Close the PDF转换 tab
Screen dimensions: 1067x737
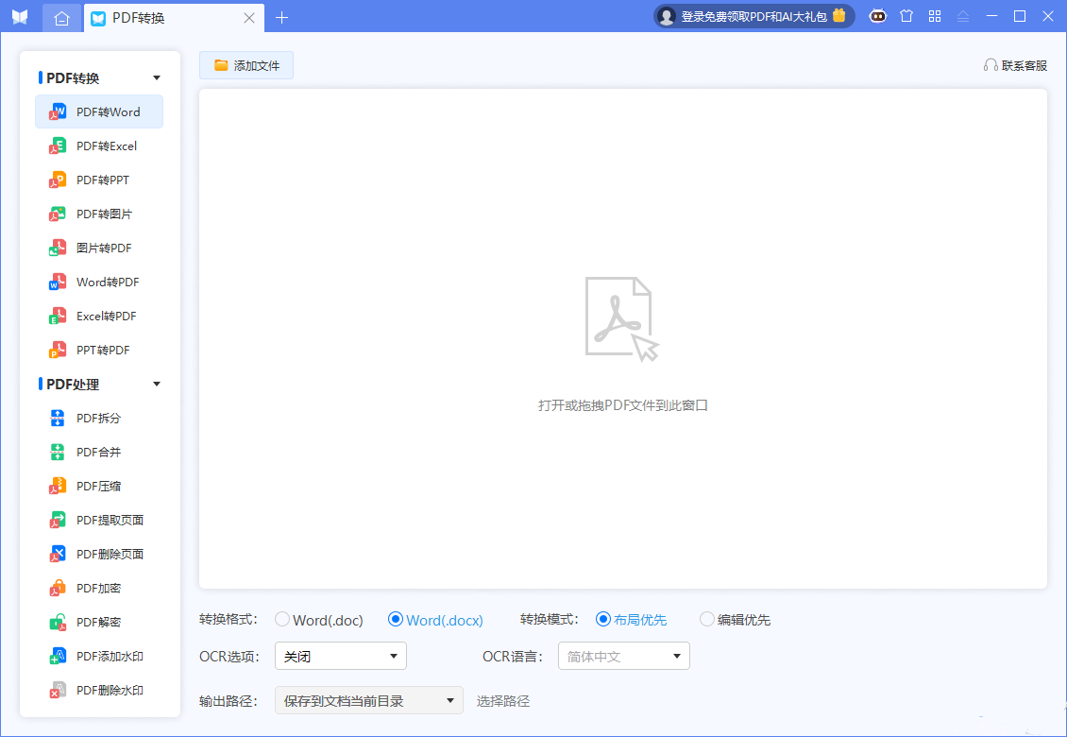click(x=249, y=18)
